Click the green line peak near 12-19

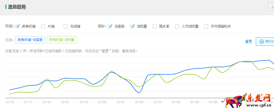pos(47,79)
